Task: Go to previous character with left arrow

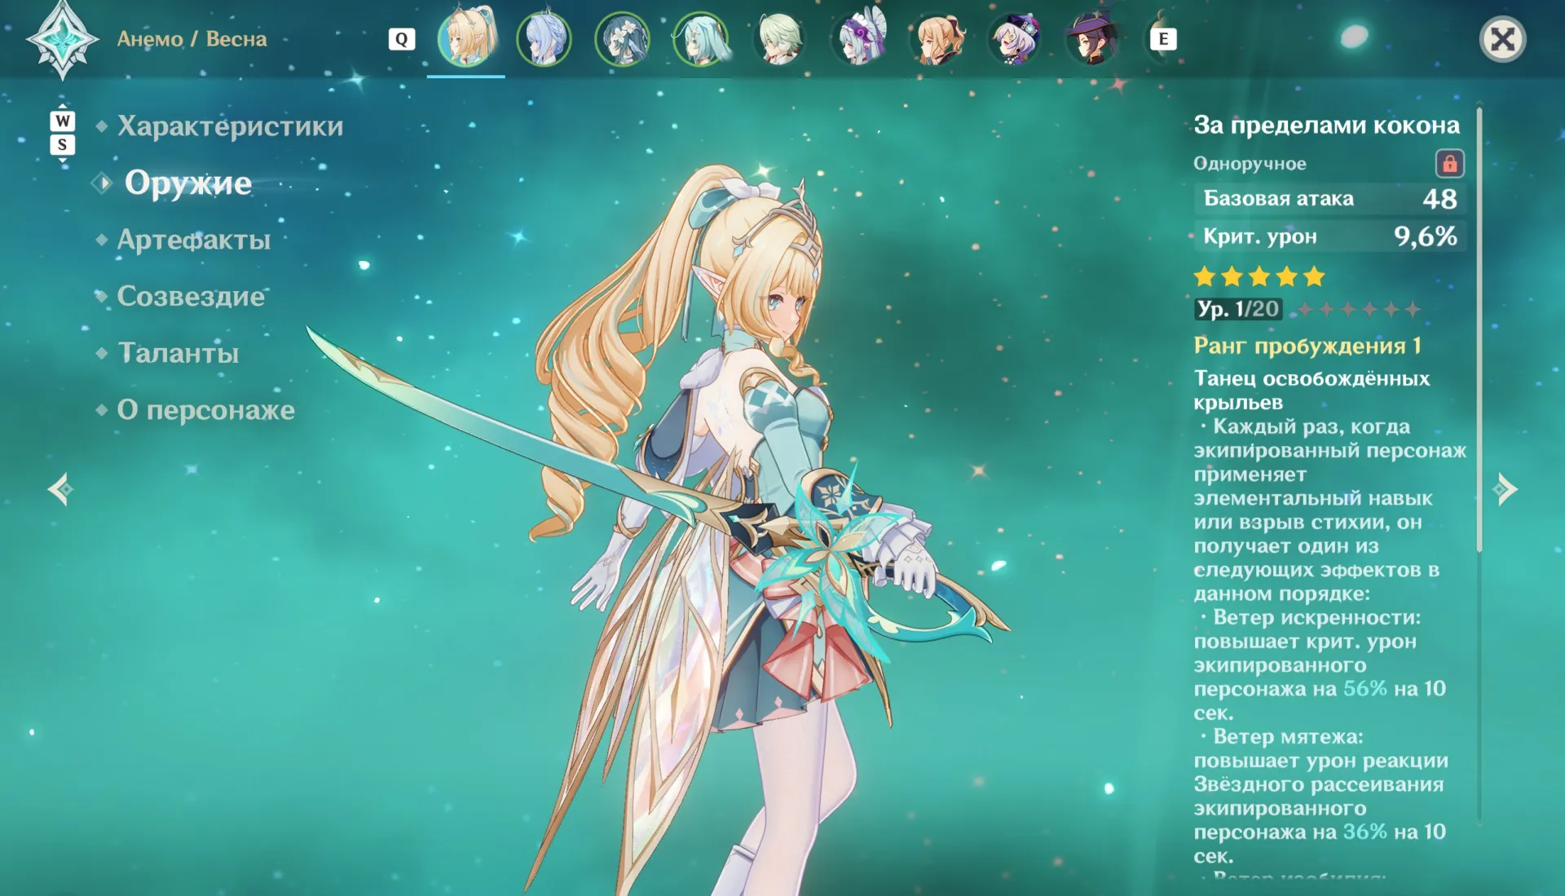Action: [x=60, y=489]
